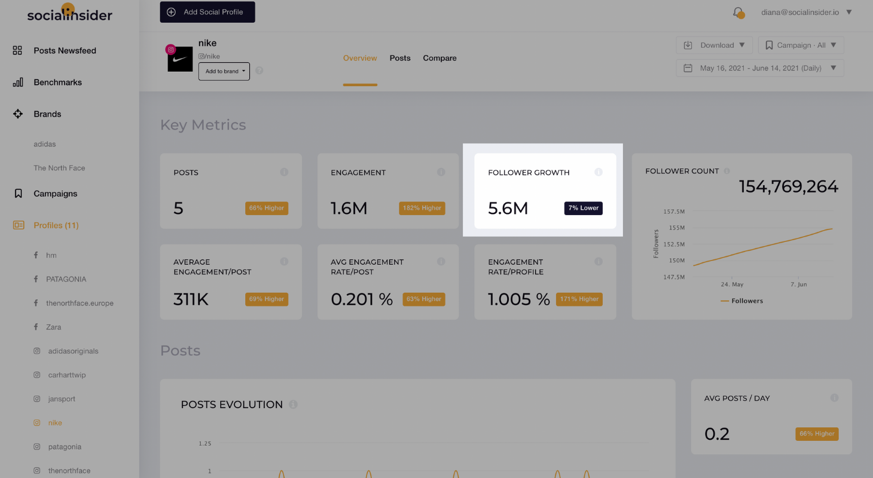Viewport: 873px width, 478px height.
Task: Click info icon on AVERAGE ENGAGEMENT/POST card
Action: click(x=284, y=262)
